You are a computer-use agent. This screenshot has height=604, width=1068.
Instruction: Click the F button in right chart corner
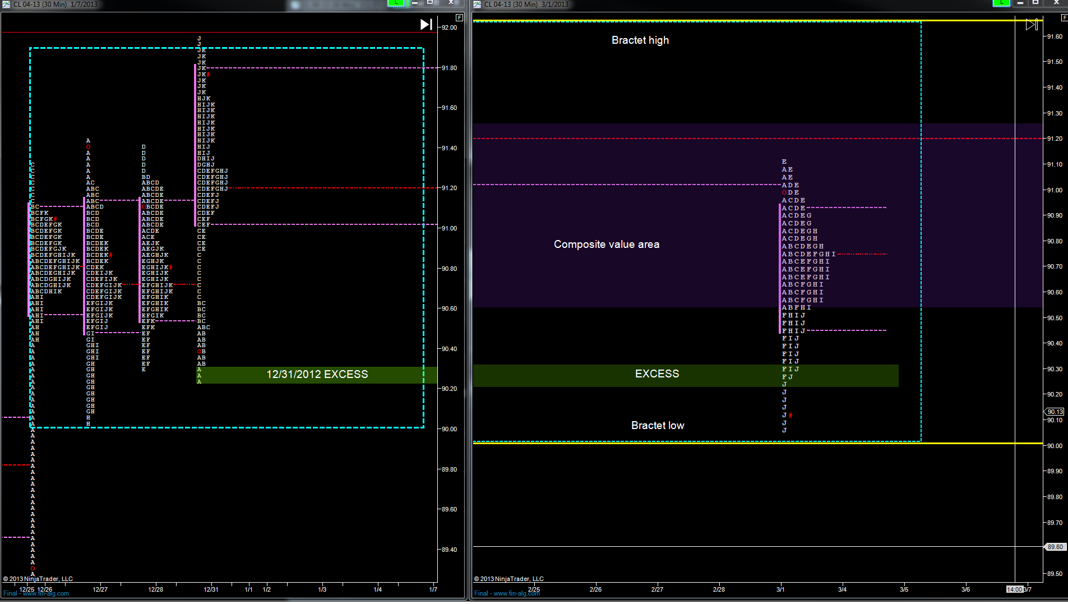[1064, 17]
